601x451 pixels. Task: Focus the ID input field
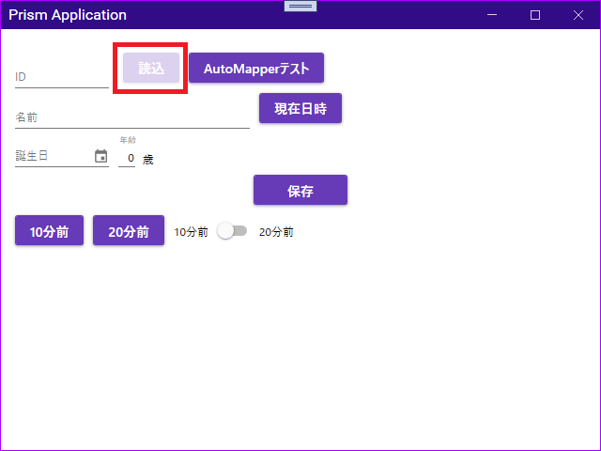62,77
